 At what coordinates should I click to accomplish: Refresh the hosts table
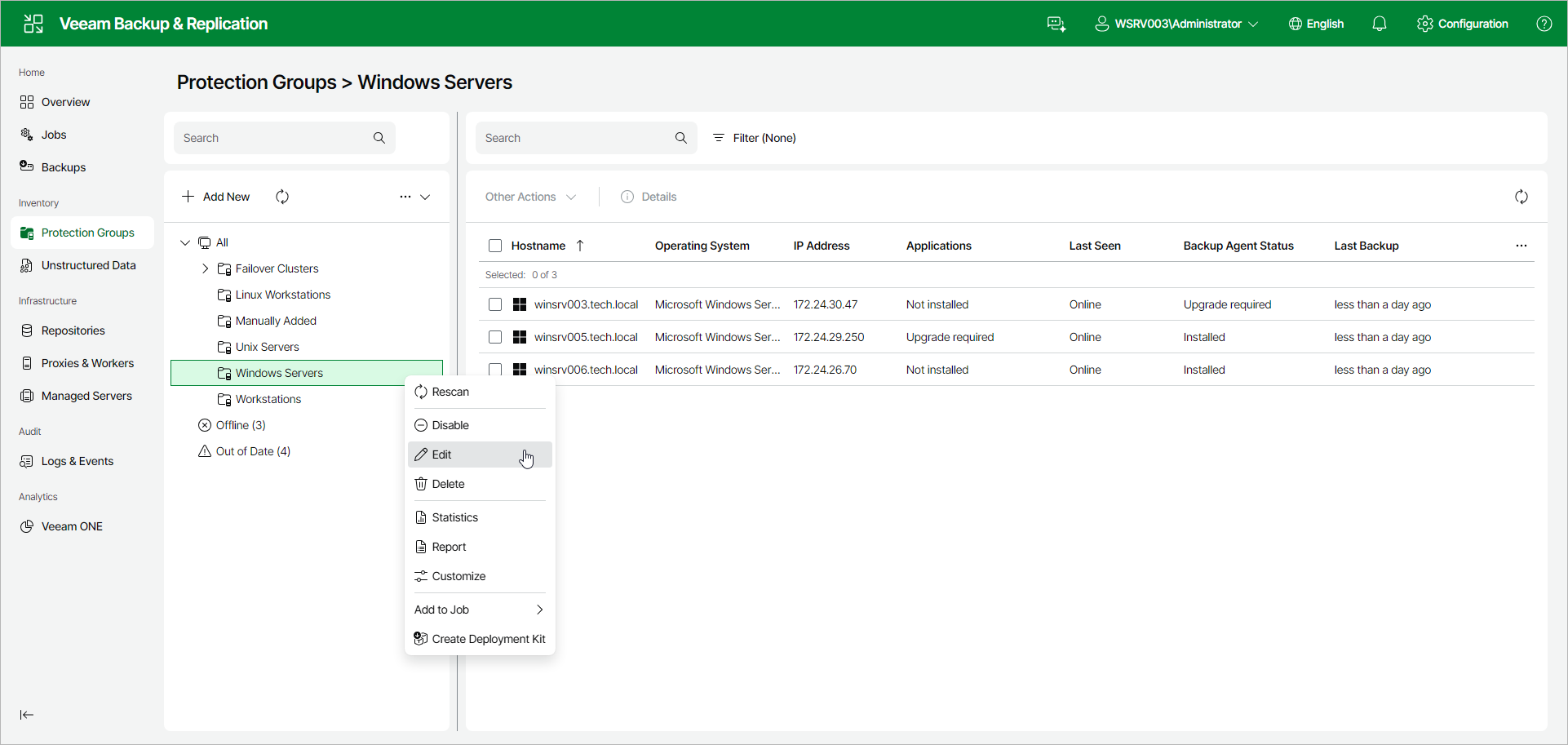pyautogui.click(x=1521, y=197)
